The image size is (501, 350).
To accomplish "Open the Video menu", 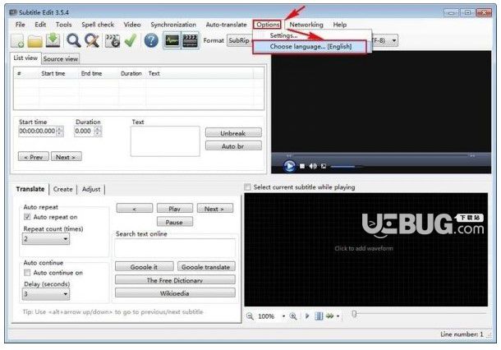I will pyautogui.click(x=132, y=25).
